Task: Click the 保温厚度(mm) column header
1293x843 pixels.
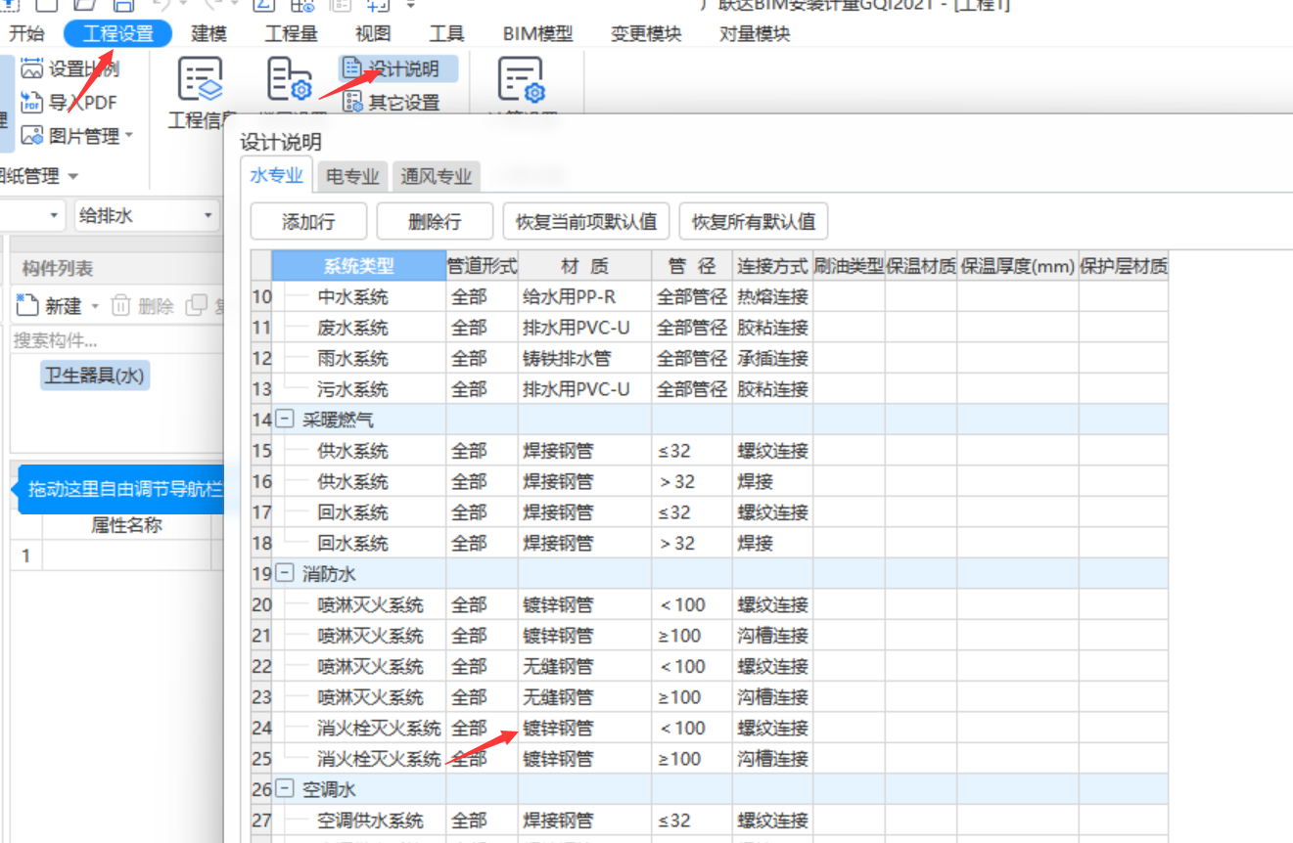Action: [x=1018, y=265]
